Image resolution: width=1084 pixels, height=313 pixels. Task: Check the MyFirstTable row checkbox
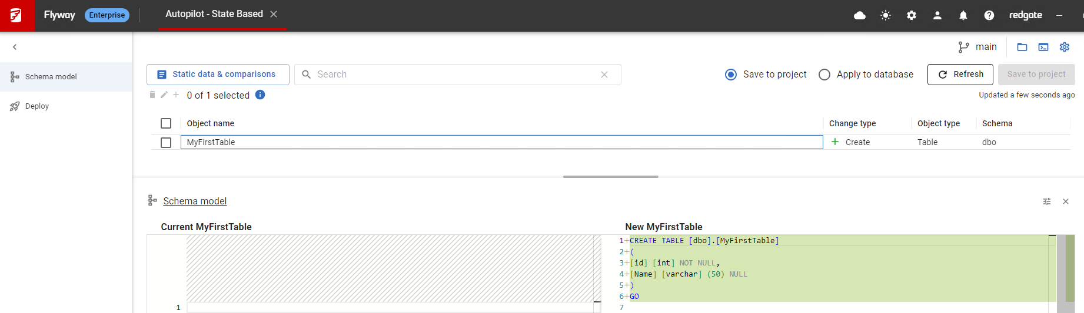(x=166, y=142)
